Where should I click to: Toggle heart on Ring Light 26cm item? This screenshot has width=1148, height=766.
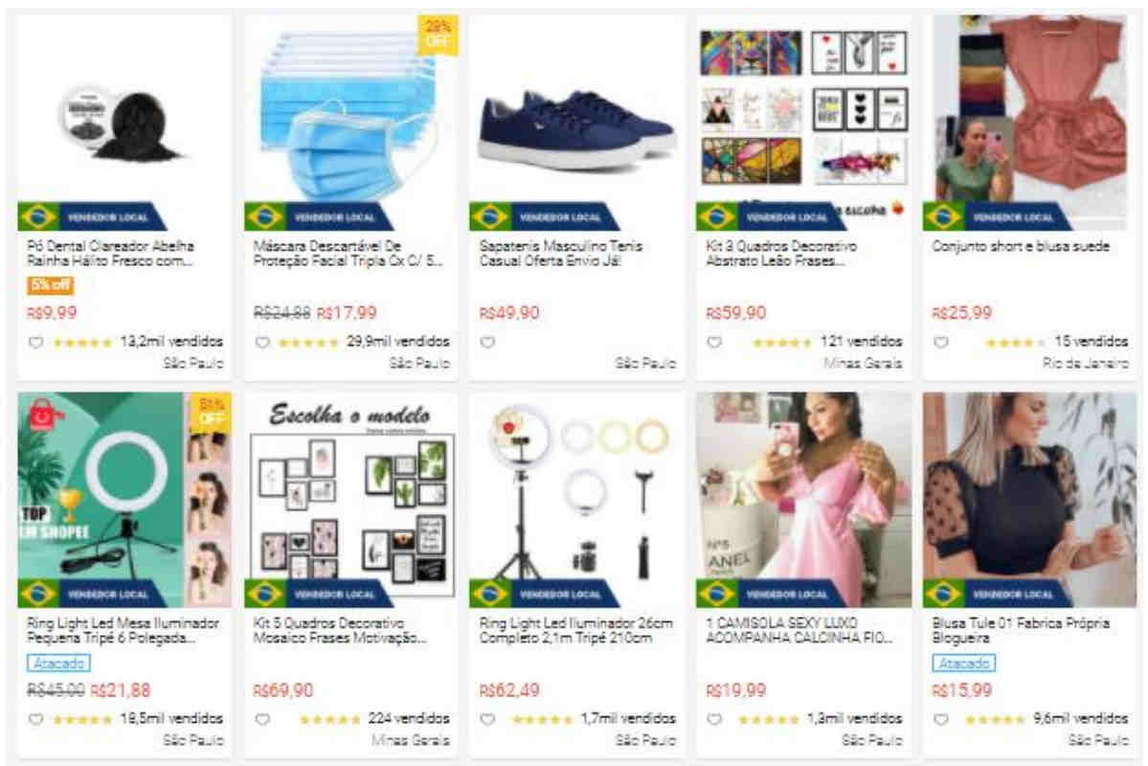coord(487,719)
